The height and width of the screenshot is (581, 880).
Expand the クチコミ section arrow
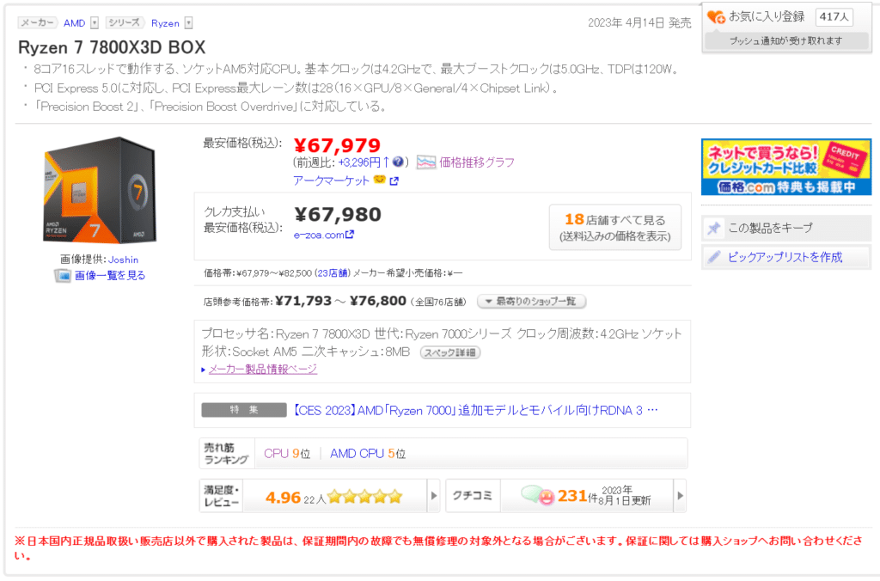coord(680,496)
